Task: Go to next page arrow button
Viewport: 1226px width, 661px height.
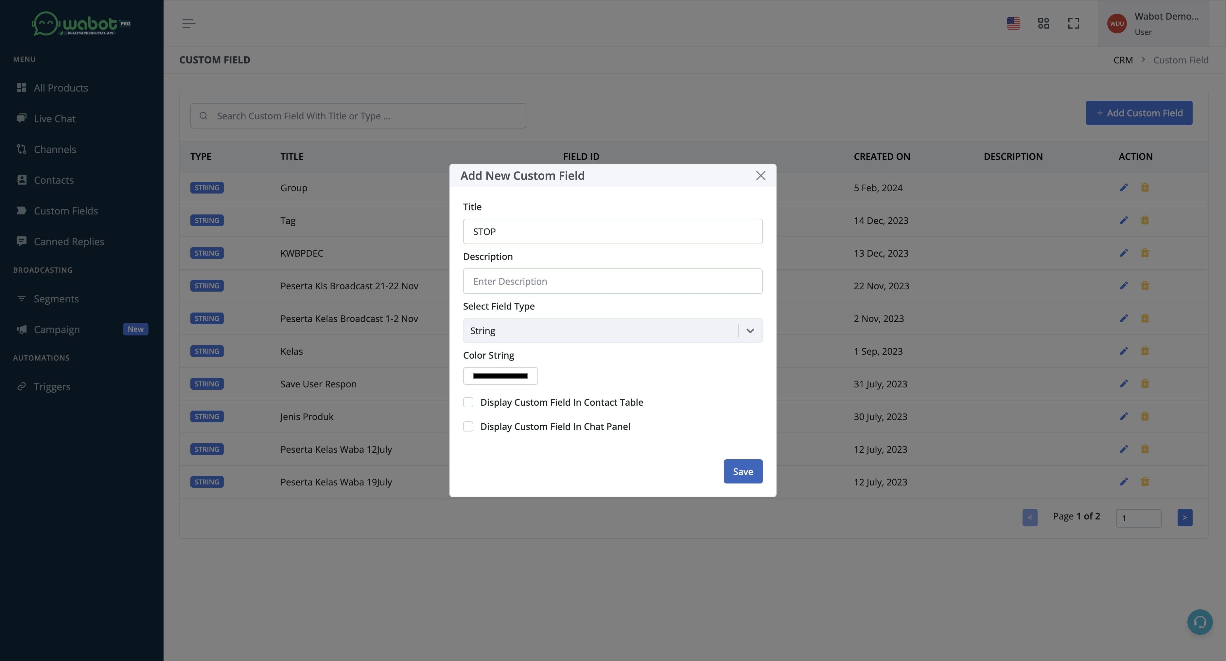Action: click(1184, 517)
